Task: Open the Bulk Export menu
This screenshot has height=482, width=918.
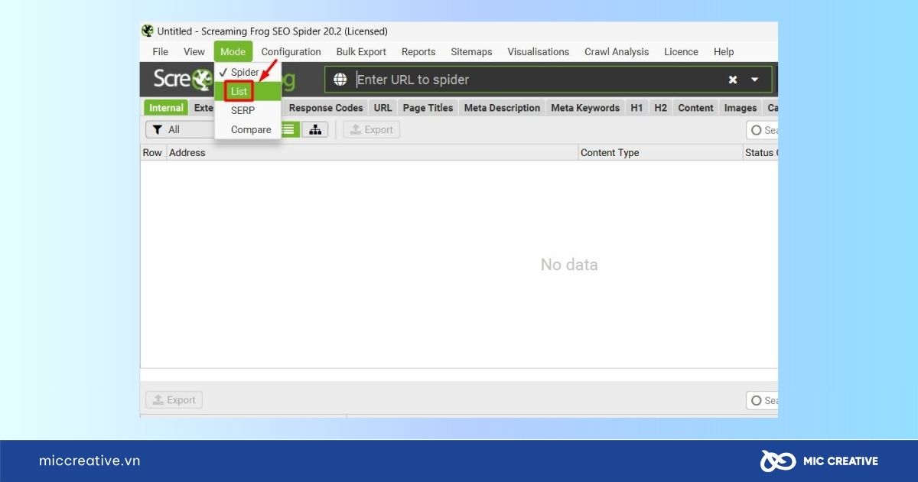Action: point(361,52)
